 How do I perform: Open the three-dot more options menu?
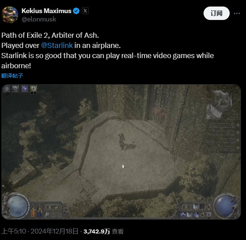pyautogui.click(x=237, y=13)
